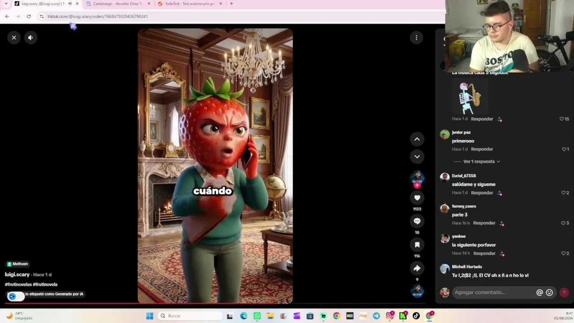Reply to junior paz's comment
574x323 pixels.
[482, 149]
